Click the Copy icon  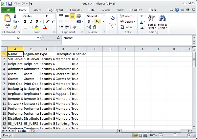[x=15, y=21]
